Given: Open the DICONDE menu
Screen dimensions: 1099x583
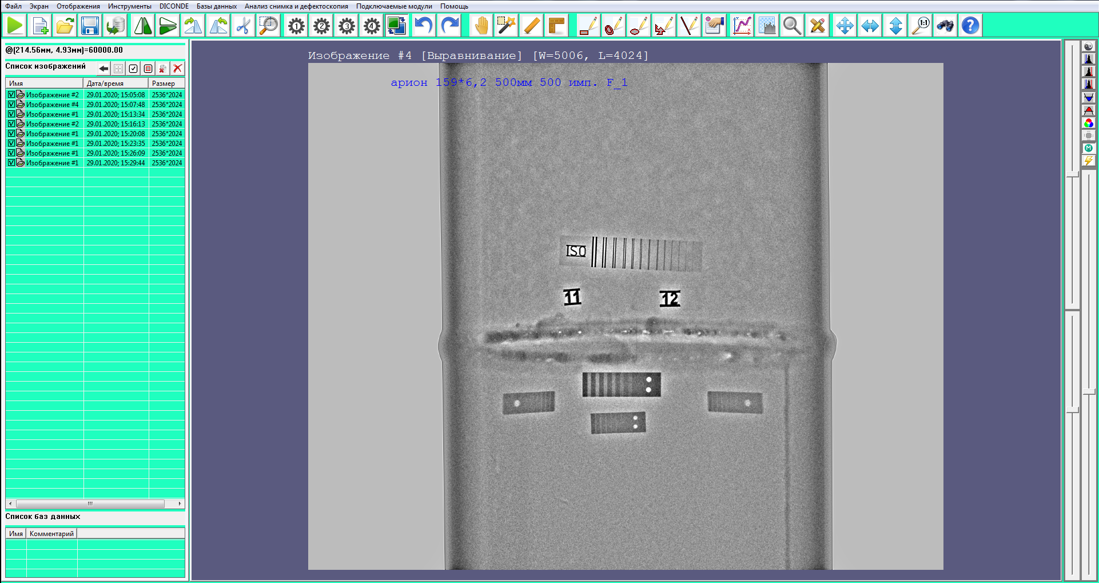Looking at the screenshot, I should pos(174,6).
